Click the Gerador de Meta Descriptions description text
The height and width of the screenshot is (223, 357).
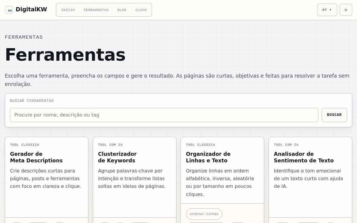[x=46, y=178]
